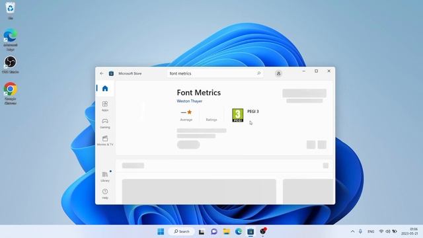Image resolution: width=423 pixels, height=238 pixels.
Task: Click the Microsoft Store logo icon
Action: click(111, 73)
